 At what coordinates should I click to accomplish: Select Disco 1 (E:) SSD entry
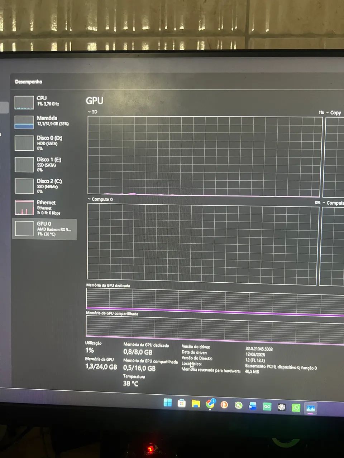44,164
